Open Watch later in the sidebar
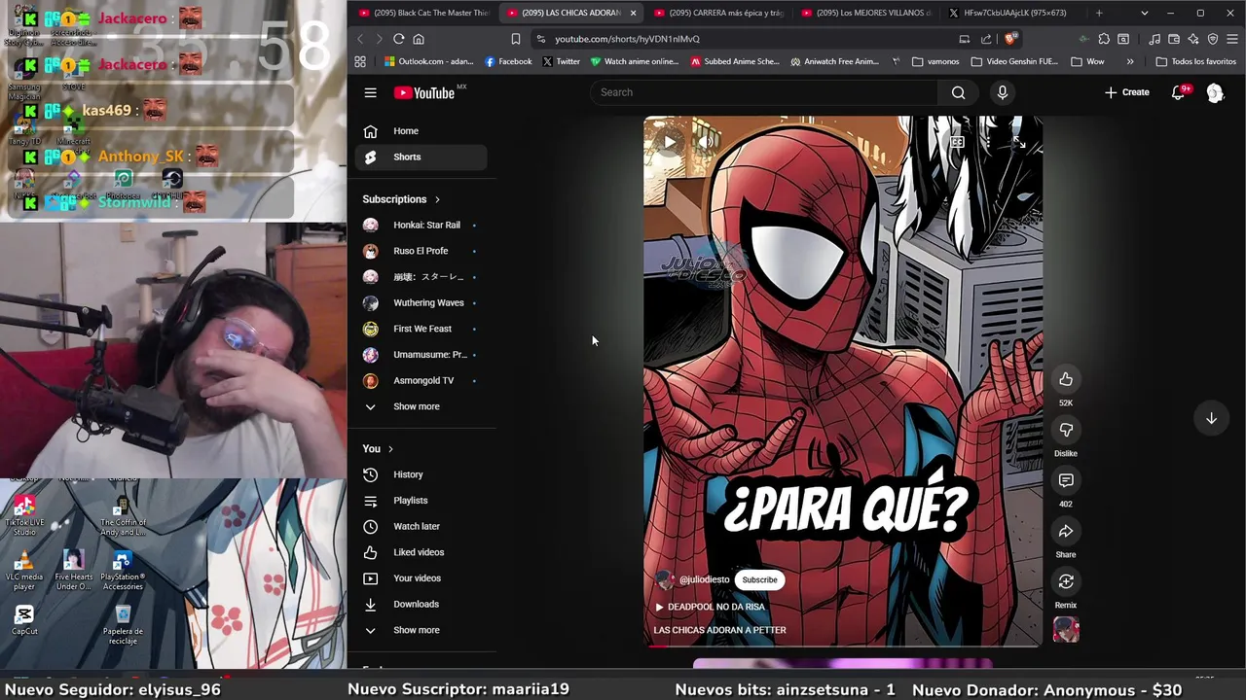 click(x=421, y=527)
